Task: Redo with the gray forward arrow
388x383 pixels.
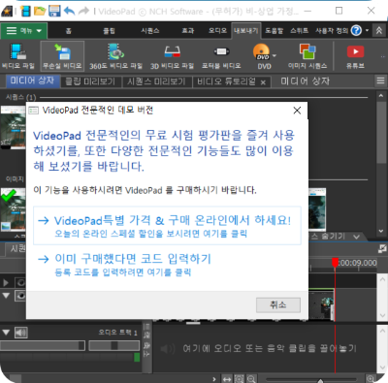Action: point(83,11)
